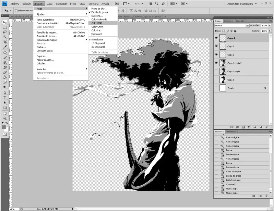
Task: Click the History panel scrollbar down arrow
Action: point(271,192)
